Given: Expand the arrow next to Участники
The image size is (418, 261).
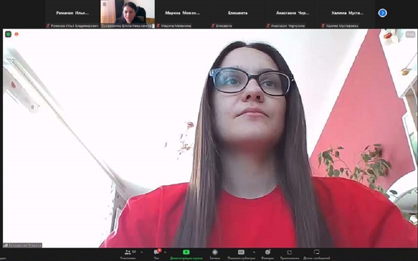Looking at the screenshot, I should point(141,252).
